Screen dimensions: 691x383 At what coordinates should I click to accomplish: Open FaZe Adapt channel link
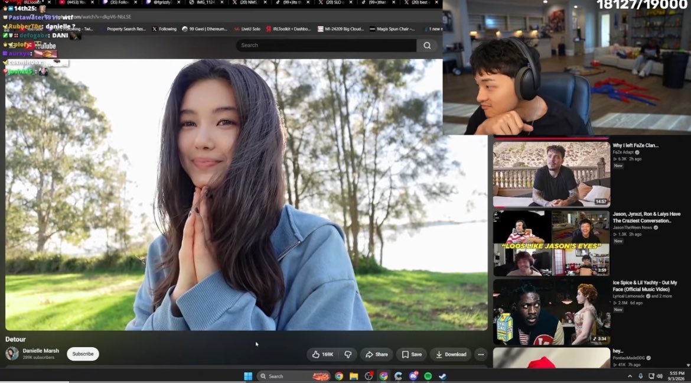623,152
